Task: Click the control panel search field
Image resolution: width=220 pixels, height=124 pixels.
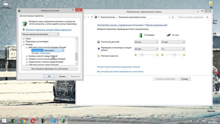Action: pyautogui.click(x=193, y=17)
